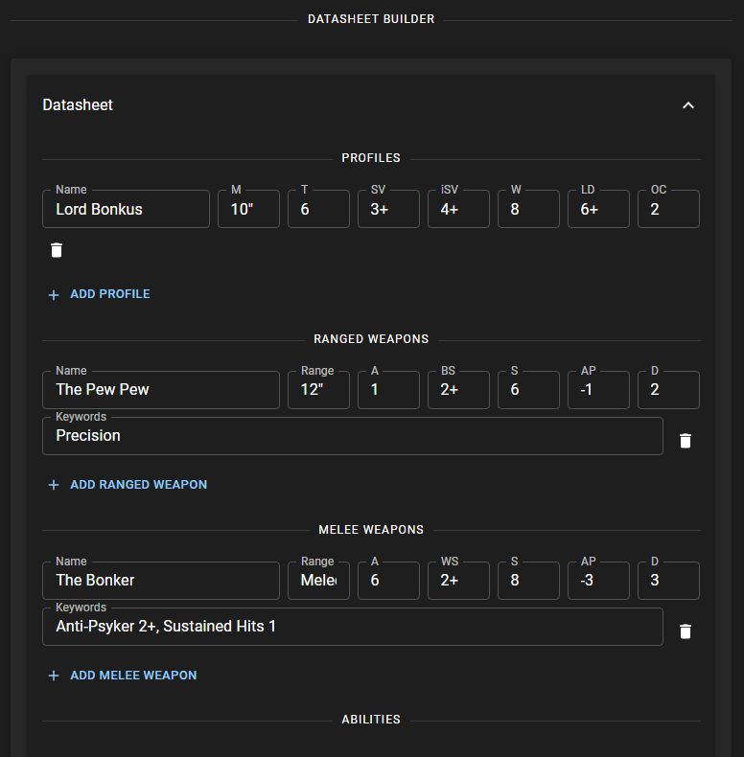Click the Movement field showing 10"
Screen dimensions: 744x757
pos(248,209)
